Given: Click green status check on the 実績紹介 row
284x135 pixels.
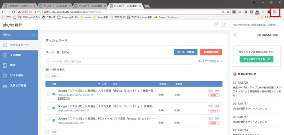Looking at the screenshot, I should point(54,108).
